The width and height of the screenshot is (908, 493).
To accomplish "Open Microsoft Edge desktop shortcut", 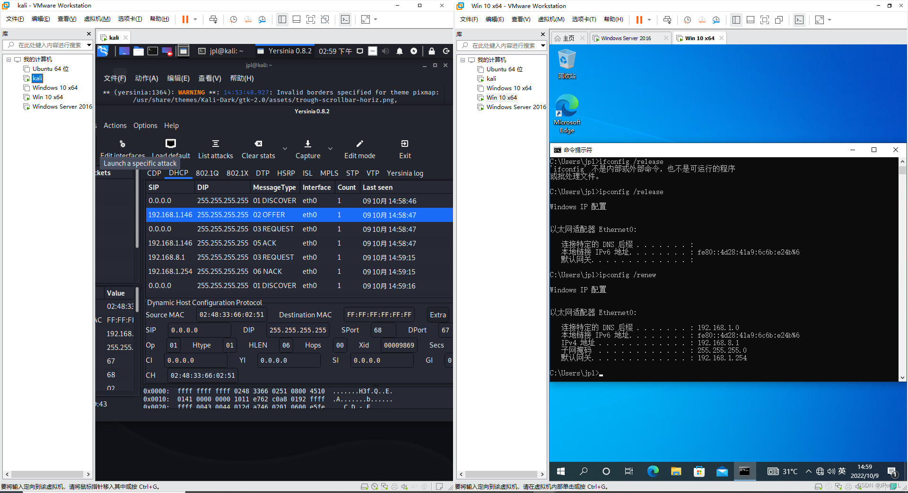I will (x=567, y=114).
